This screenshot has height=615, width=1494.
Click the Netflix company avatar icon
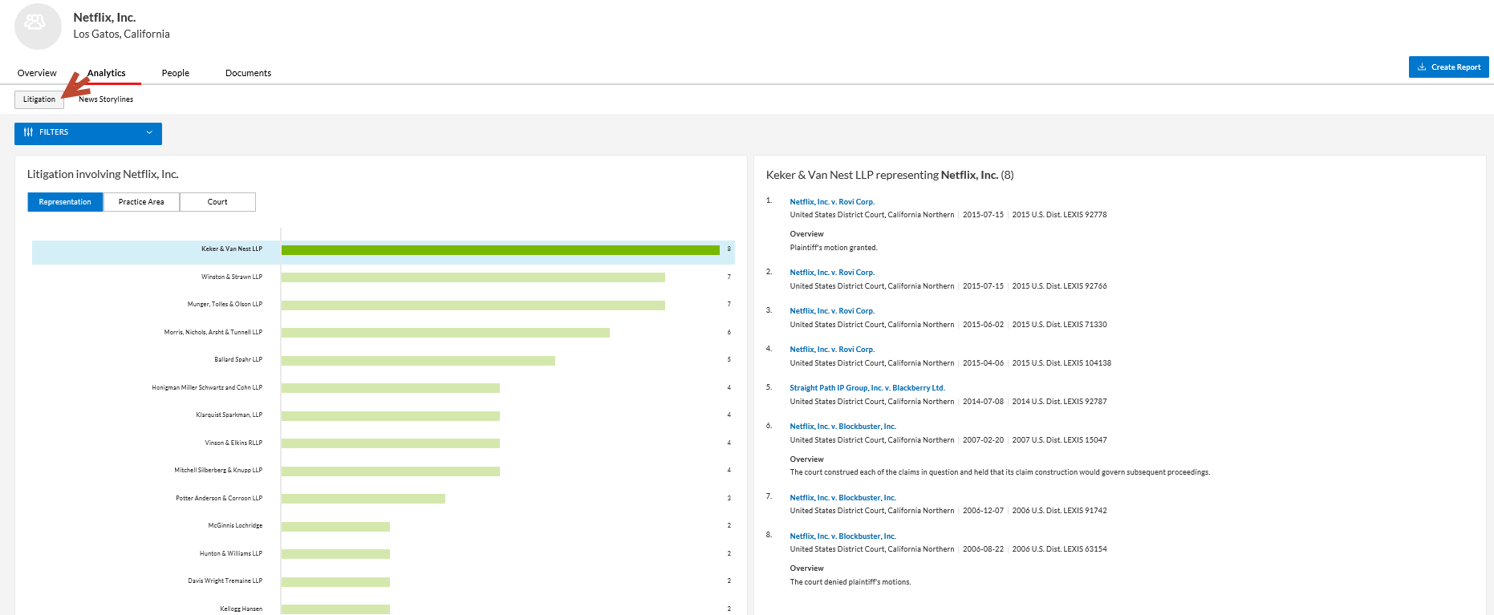[38, 26]
